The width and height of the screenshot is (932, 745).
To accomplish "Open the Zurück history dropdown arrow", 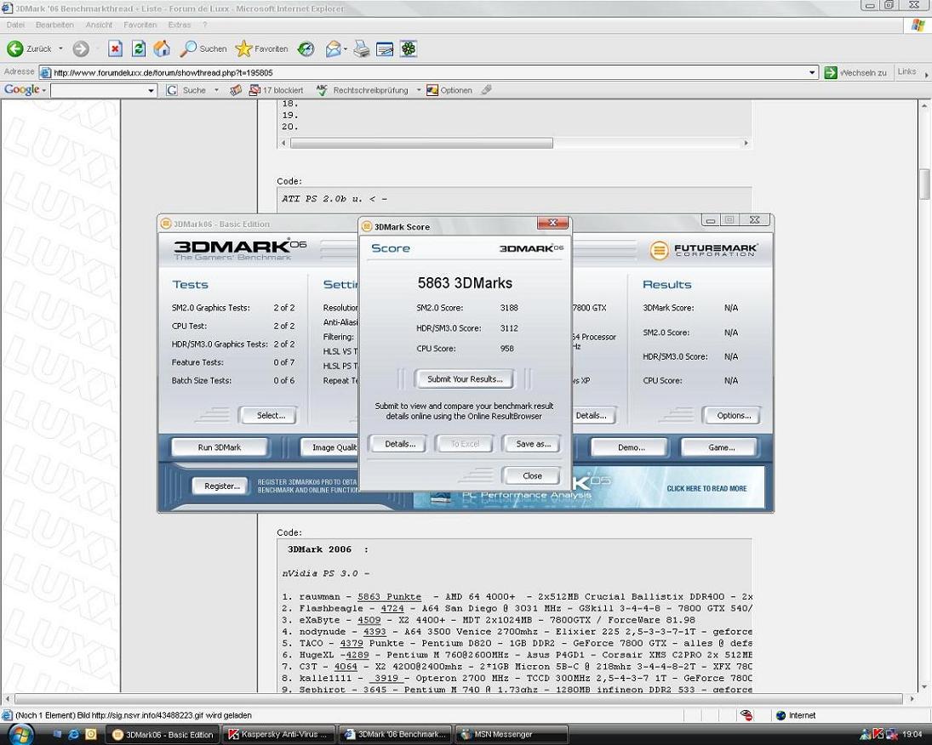I will pyautogui.click(x=60, y=48).
